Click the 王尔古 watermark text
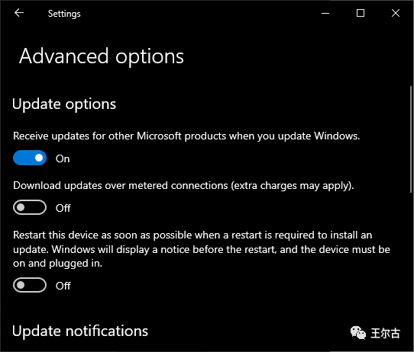Viewport: 414px width, 352px height. (x=385, y=333)
